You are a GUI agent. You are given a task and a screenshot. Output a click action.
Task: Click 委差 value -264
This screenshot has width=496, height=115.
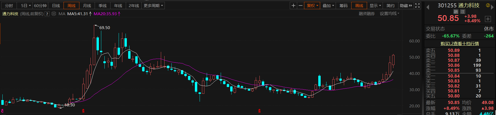coord(489,36)
